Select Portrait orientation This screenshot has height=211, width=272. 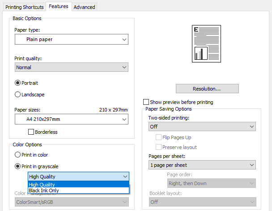[x=18, y=83]
